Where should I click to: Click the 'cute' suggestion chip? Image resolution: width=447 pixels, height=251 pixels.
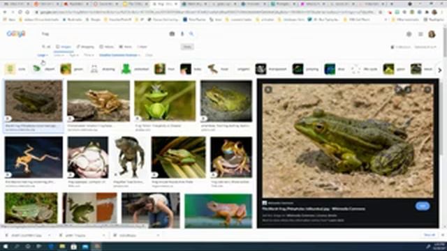(x=15, y=69)
